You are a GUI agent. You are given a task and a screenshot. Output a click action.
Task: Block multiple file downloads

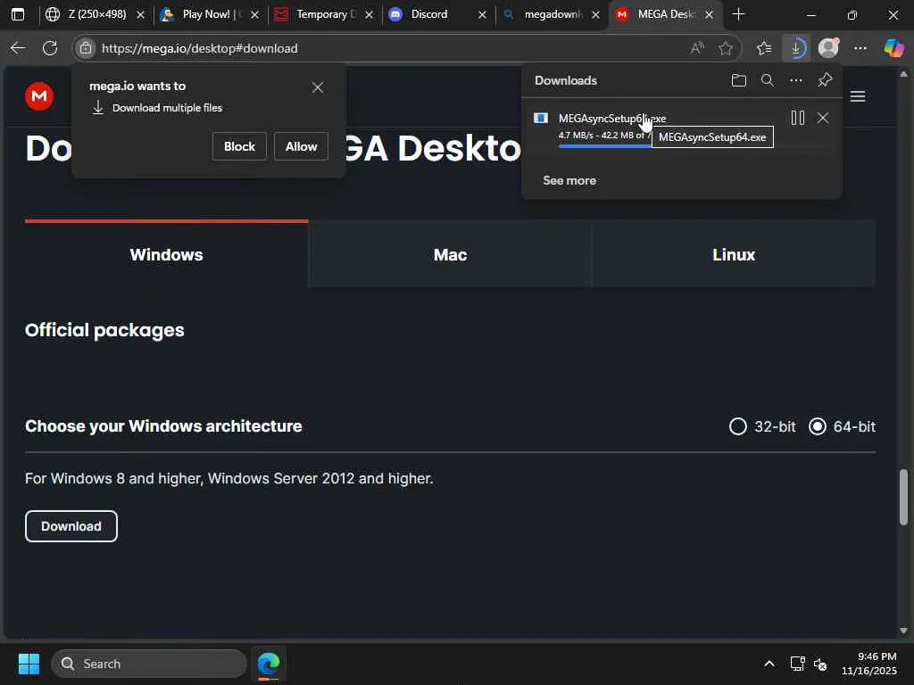coord(239,146)
